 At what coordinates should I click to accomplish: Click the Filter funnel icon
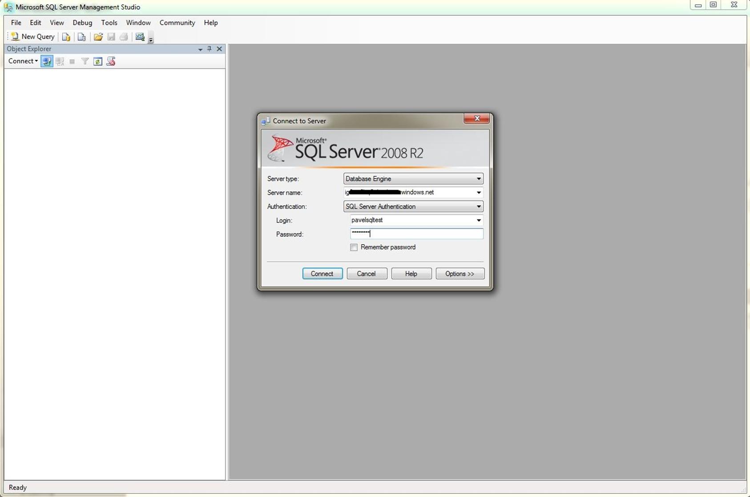point(85,61)
